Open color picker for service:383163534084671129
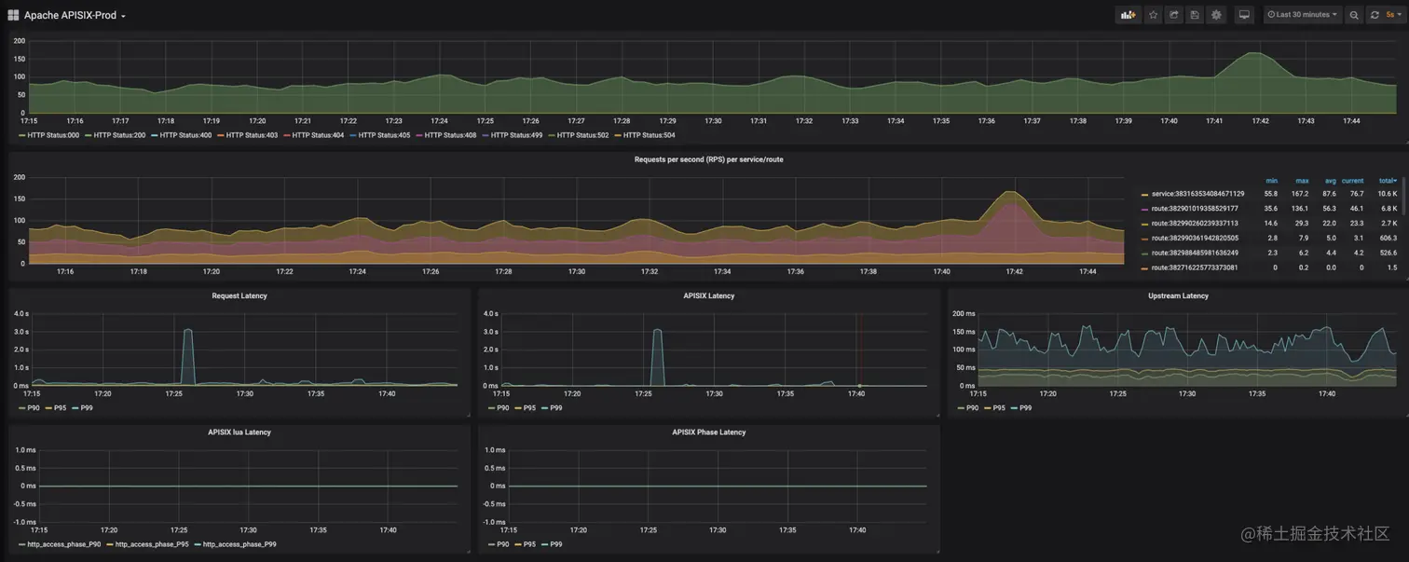 coord(1144,195)
